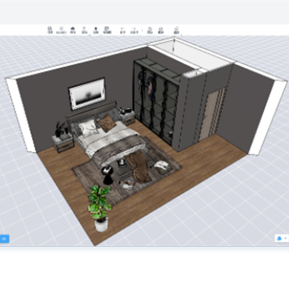
Task: Select the beige door on right wall
Action: 212,114
